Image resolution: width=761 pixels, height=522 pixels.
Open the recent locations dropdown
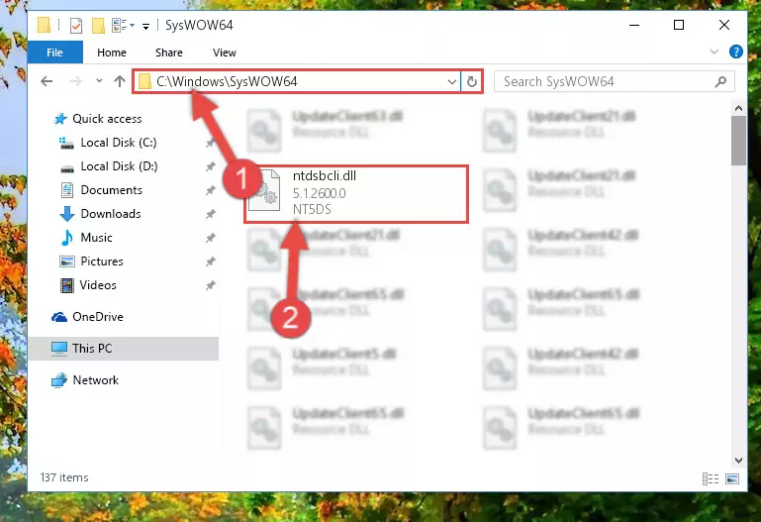pos(99,81)
